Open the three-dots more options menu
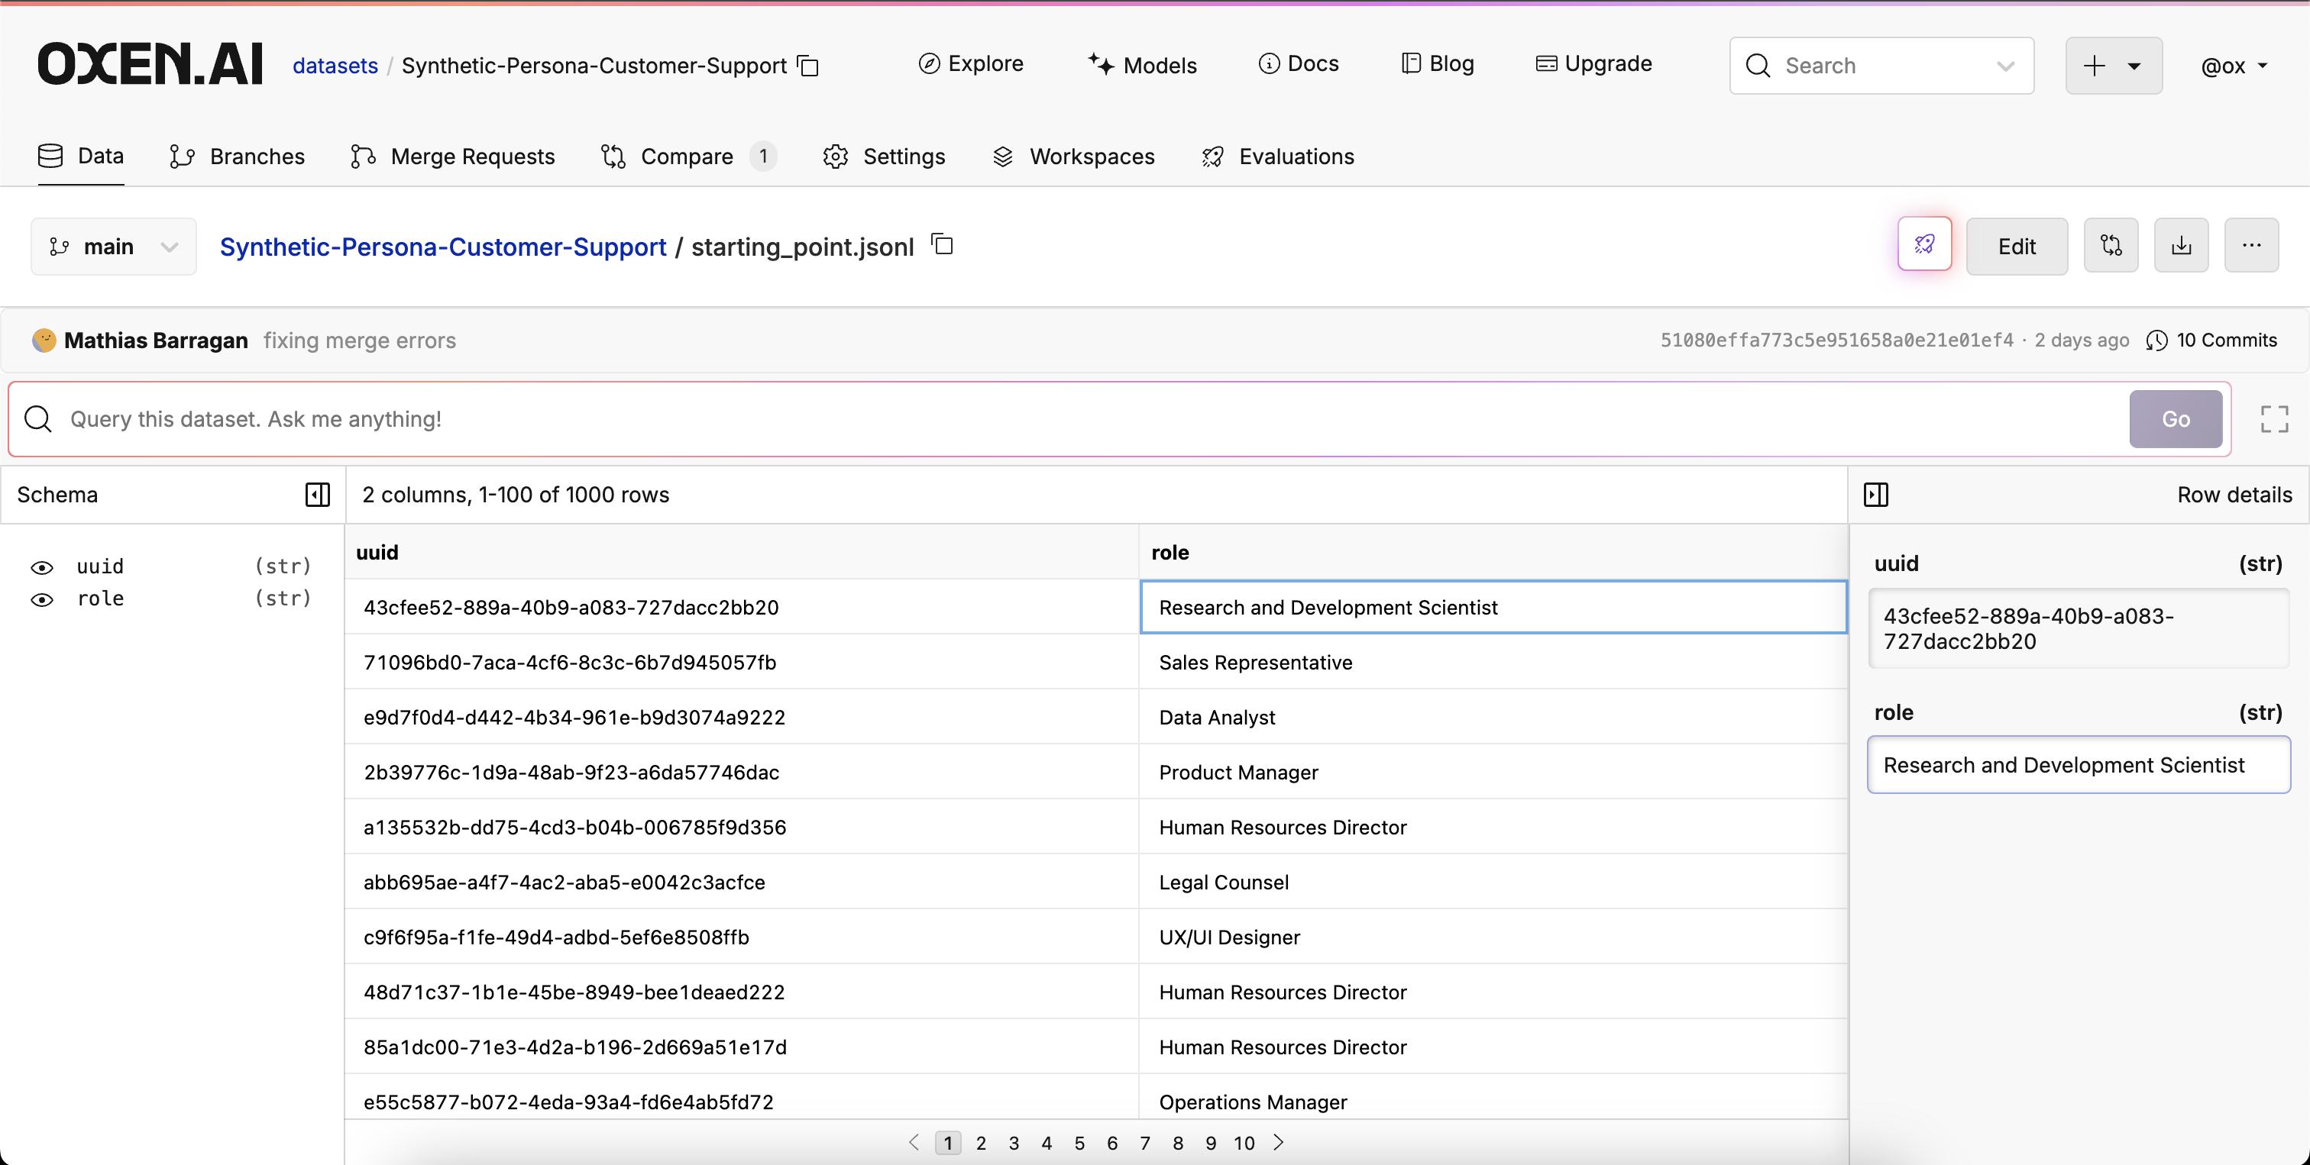The image size is (2310, 1165). pyautogui.click(x=2251, y=246)
